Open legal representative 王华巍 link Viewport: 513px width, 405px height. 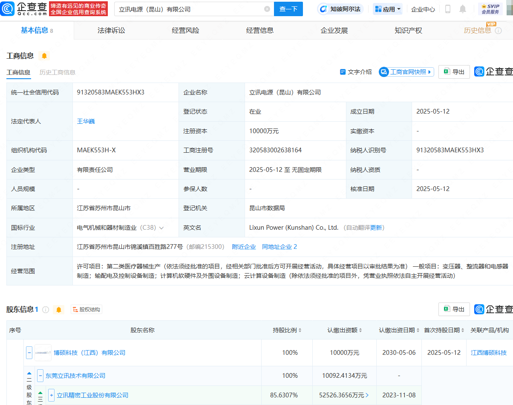86,121
